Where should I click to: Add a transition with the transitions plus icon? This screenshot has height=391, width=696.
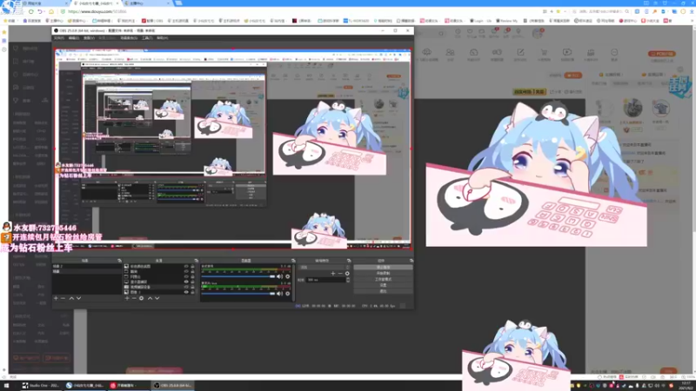333,274
